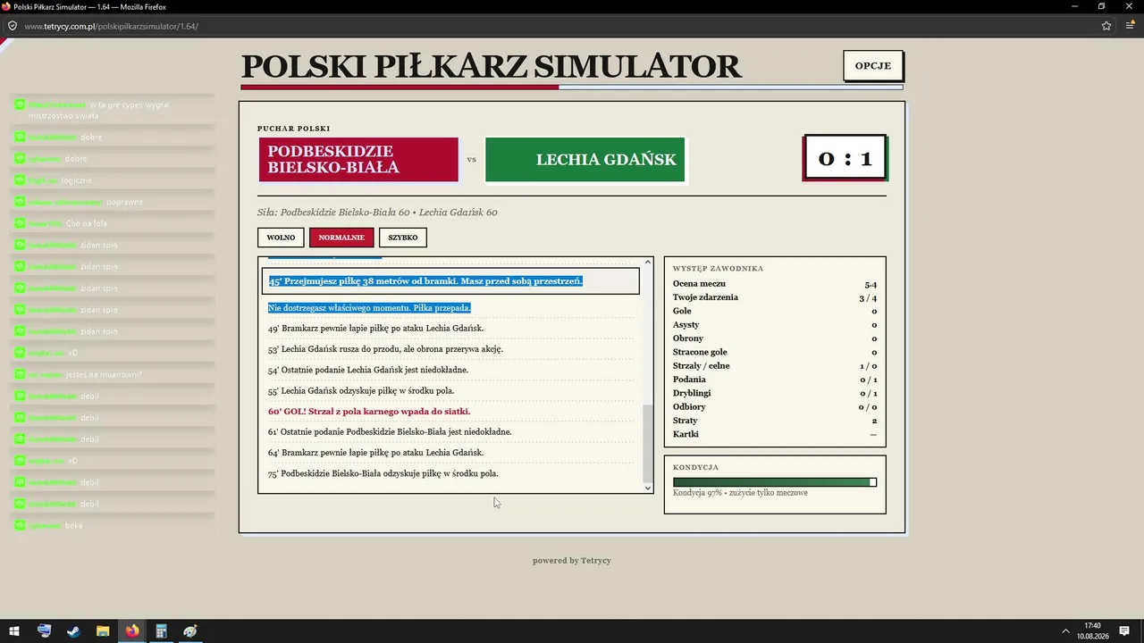The height and width of the screenshot is (643, 1144).
Task: Click the shield site-info icon in address bar
Action: coord(13,26)
